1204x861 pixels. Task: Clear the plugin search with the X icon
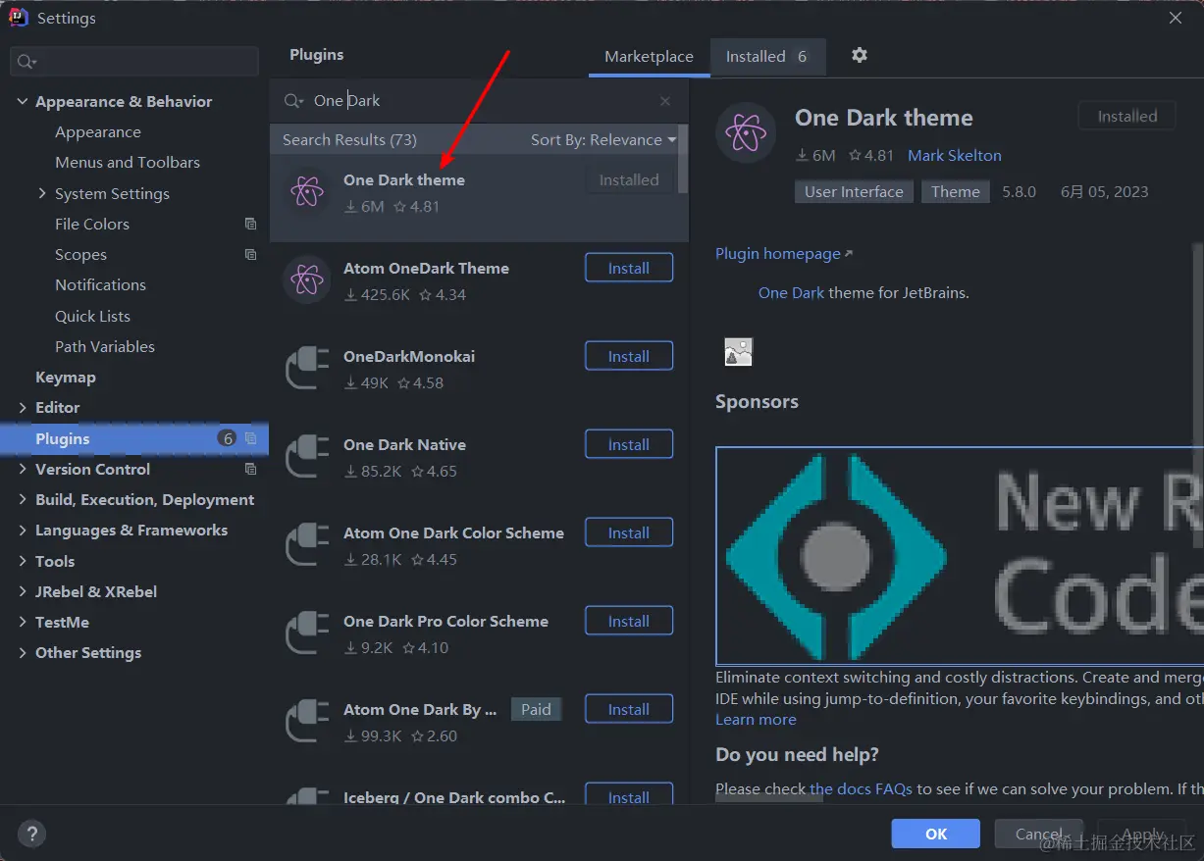point(665,101)
